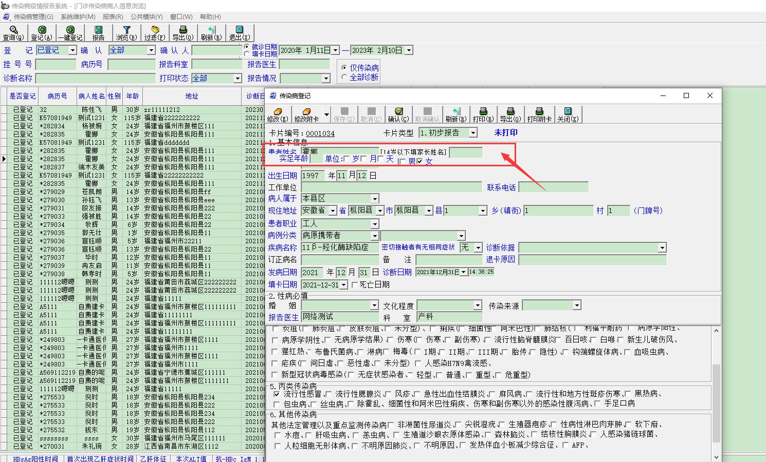Open the 传染病管理(G) menu
Screen dimensions: 766x462
click(x=33, y=17)
